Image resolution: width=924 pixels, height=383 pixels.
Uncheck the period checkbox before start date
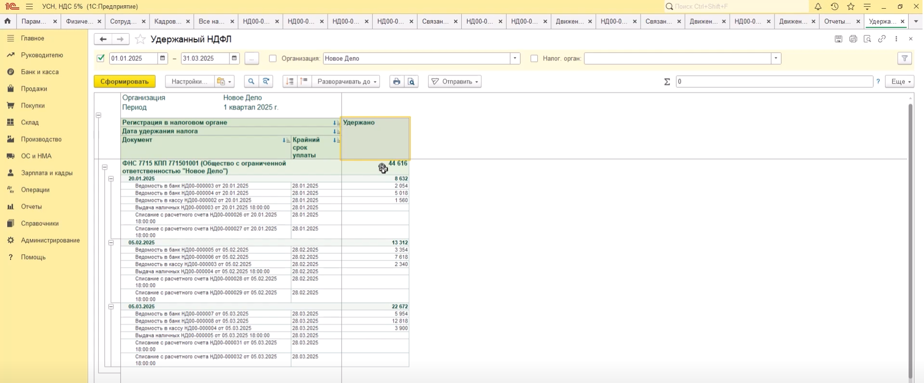[x=101, y=59]
